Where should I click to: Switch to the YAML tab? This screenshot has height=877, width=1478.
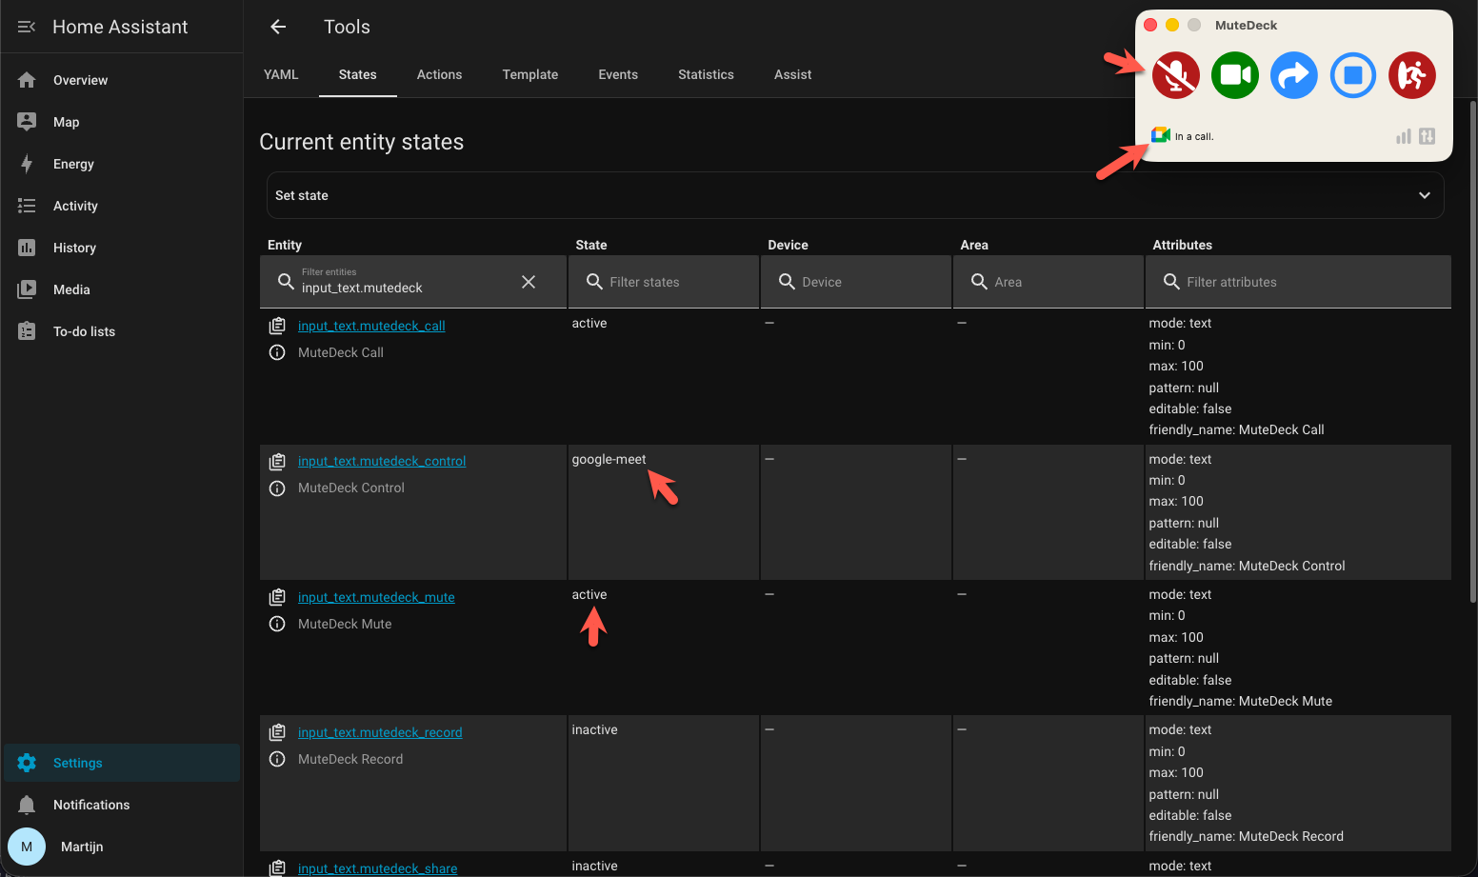point(281,74)
